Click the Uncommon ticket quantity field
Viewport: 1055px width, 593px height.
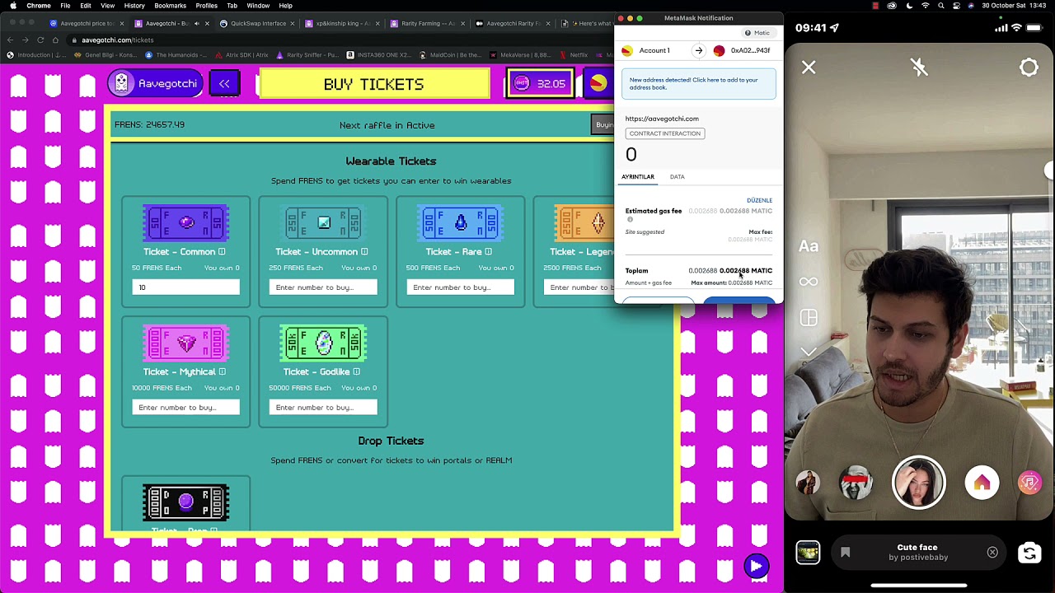point(323,287)
